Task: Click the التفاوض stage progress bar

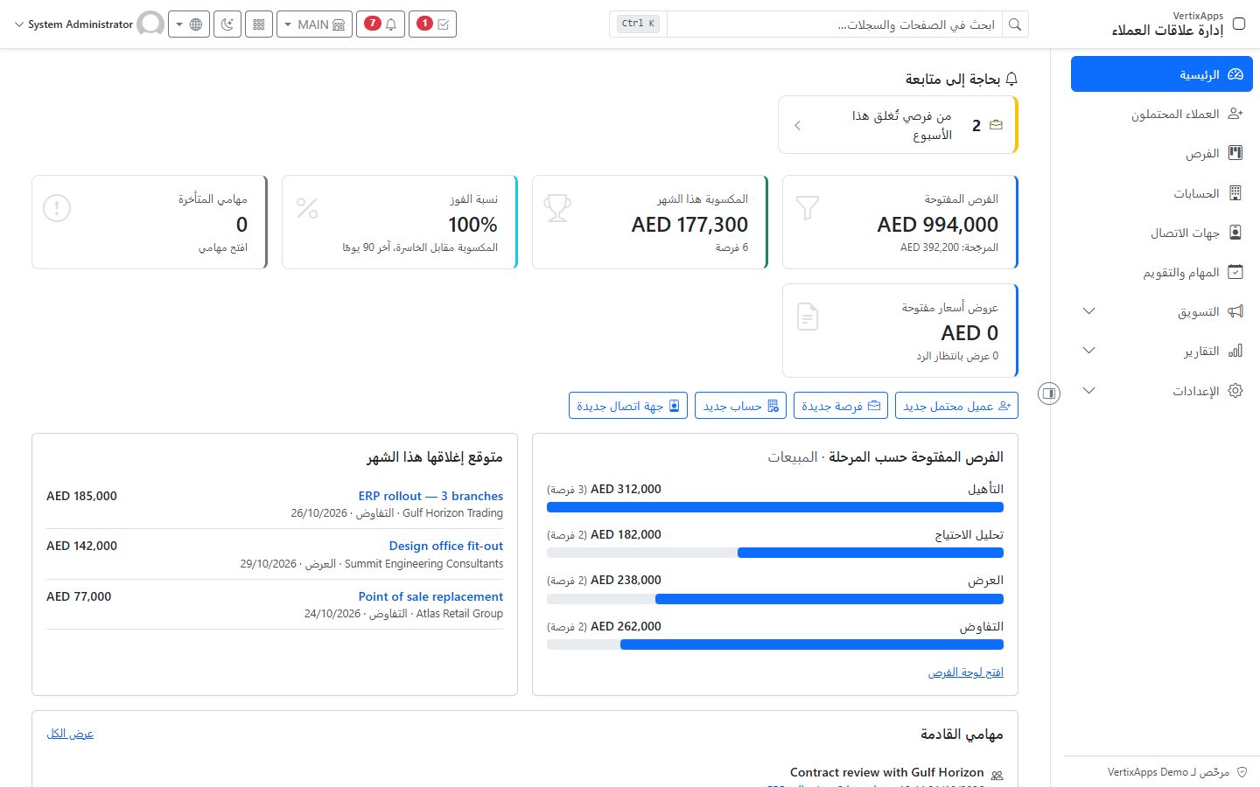Action: [775, 644]
